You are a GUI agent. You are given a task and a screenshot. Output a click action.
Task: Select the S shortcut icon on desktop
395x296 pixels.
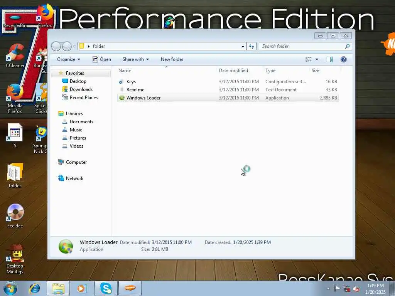pyautogui.click(x=15, y=135)
